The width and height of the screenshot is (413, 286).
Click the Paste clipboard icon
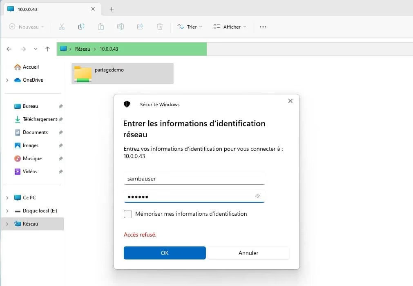tap(101, 27)
